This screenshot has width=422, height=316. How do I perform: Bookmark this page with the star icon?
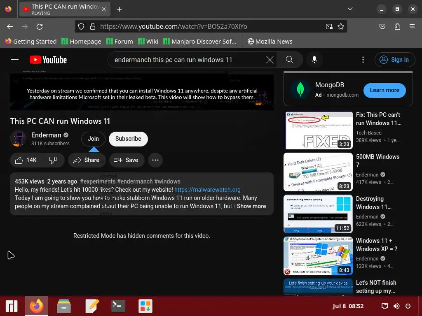(341, 27)
